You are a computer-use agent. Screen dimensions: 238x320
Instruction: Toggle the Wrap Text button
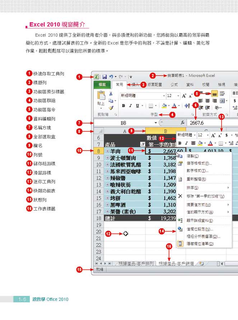tap(222, 94)
